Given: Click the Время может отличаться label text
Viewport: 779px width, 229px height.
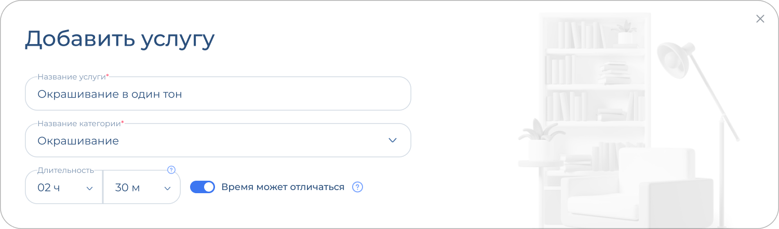Looking at the screenshot, I should (x=283, y=187).
